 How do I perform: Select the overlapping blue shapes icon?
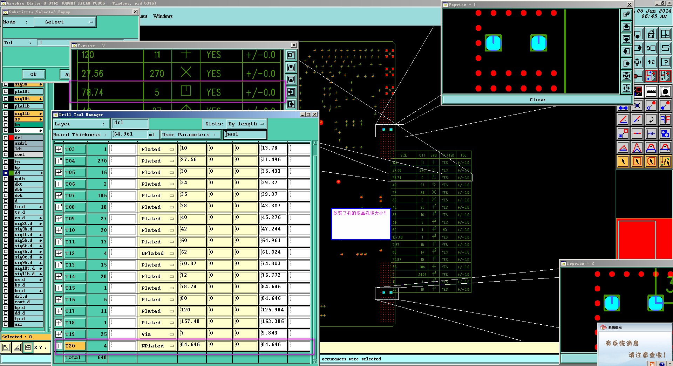[665, 133]
